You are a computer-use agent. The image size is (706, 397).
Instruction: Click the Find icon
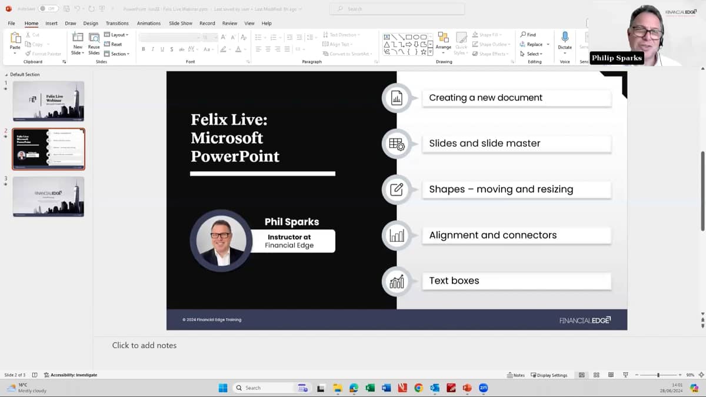(528, 35)
